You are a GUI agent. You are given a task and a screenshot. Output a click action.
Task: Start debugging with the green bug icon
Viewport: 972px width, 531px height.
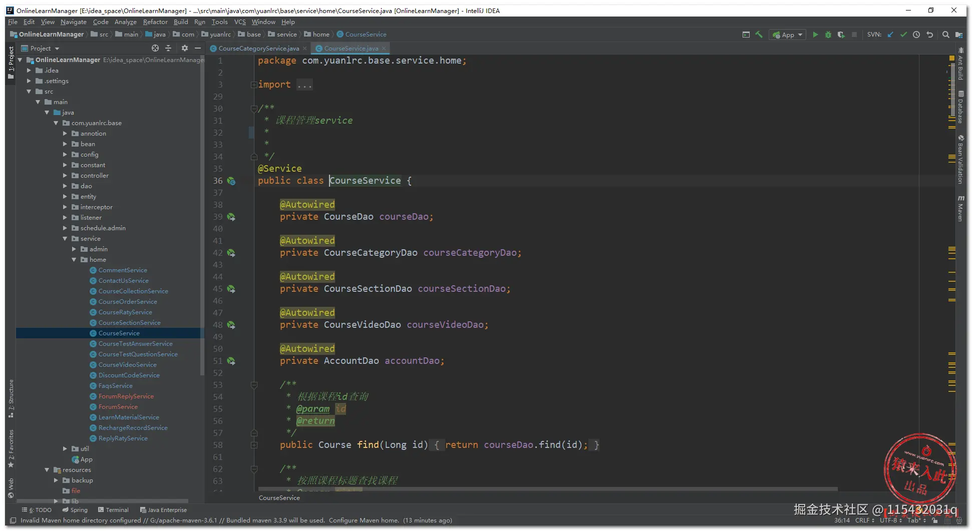coord(828,35)
